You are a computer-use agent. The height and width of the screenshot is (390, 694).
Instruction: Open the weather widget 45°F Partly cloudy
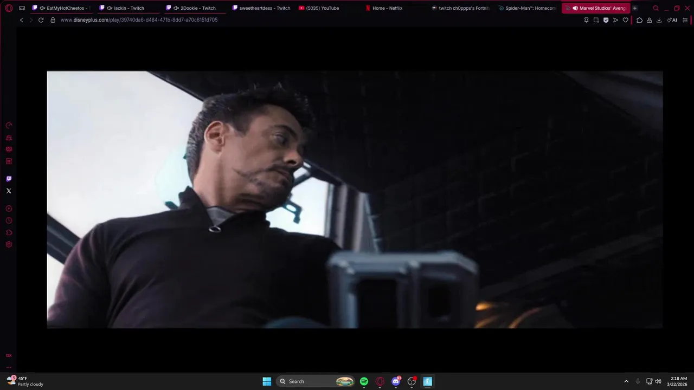(25, 381)
